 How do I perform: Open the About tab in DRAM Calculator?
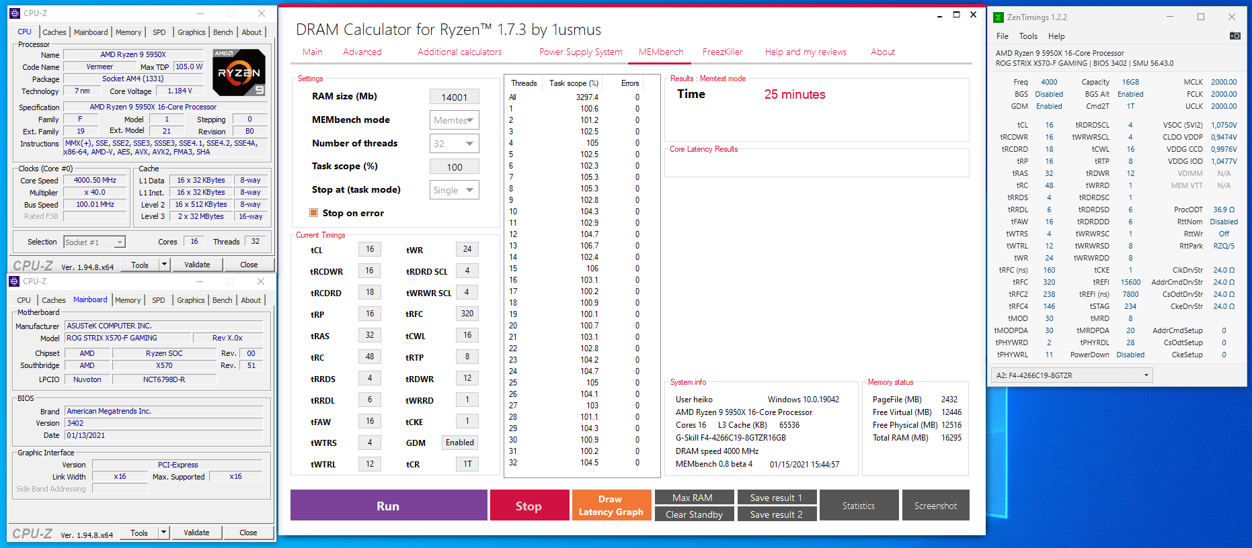coord(882,52)
